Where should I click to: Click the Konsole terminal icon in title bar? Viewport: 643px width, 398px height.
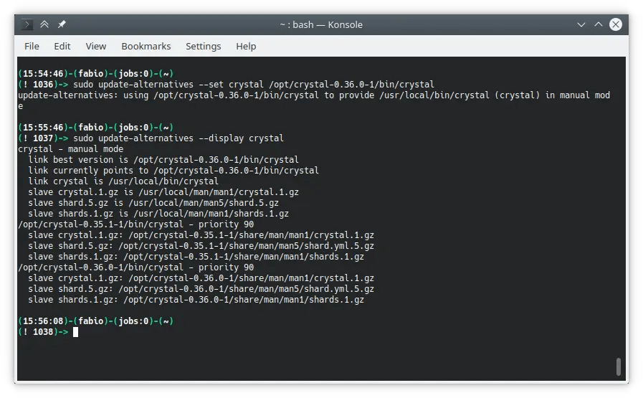27,24
